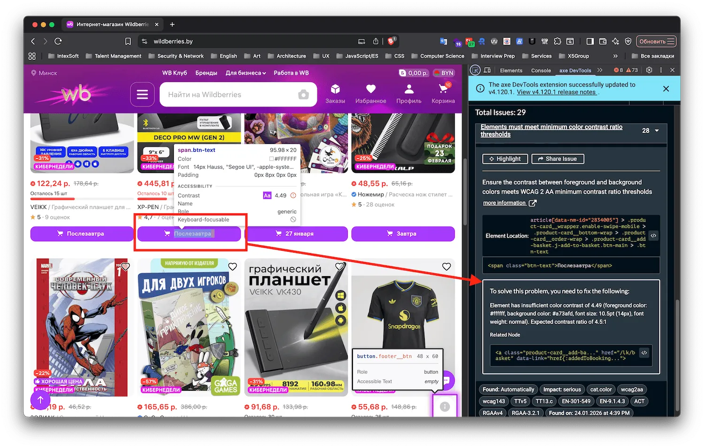The height and width of the screenshot is (448, 704).
Task: Toggle the device toolbar icon in DevTools
Action: click(x=488, y=70)
